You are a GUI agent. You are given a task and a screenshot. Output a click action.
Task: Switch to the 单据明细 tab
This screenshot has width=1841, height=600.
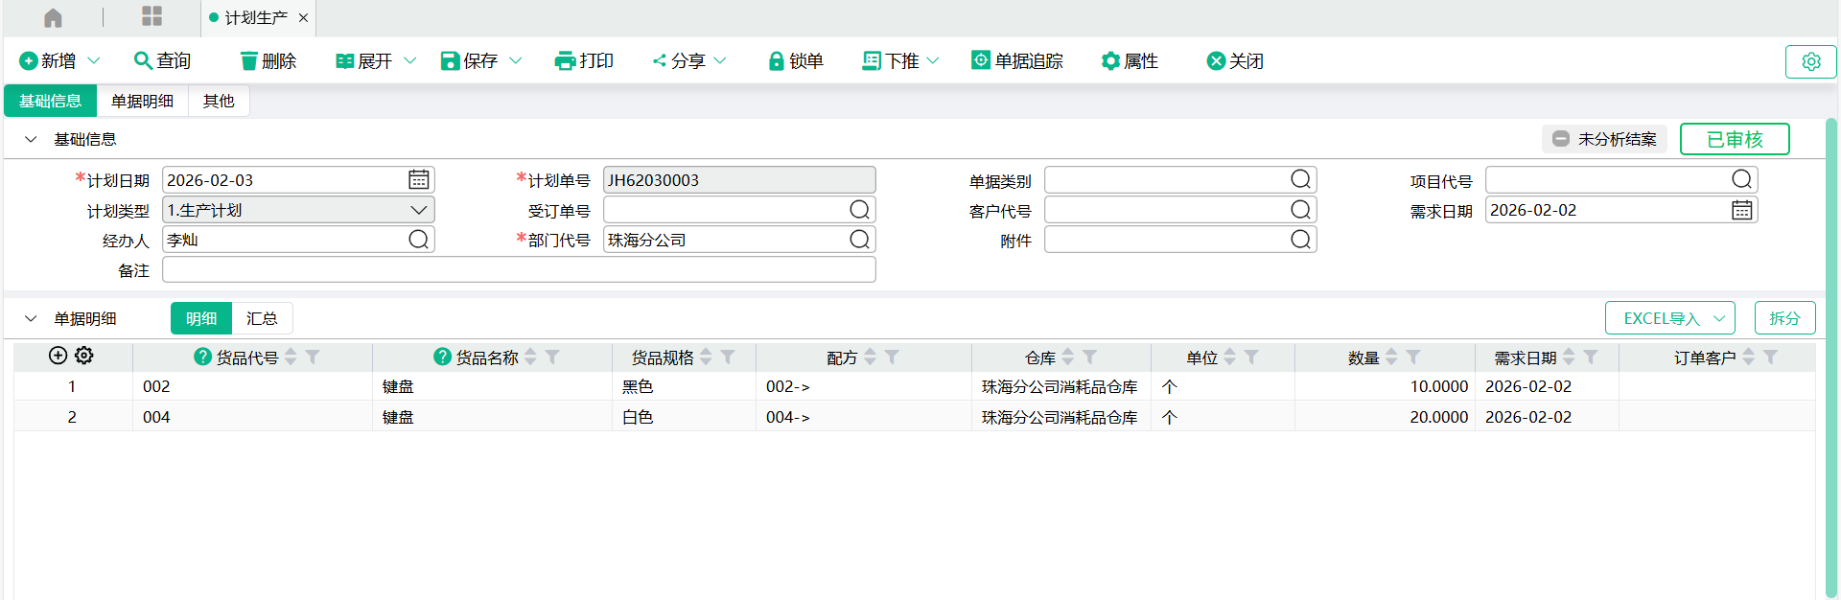[142, 101]
